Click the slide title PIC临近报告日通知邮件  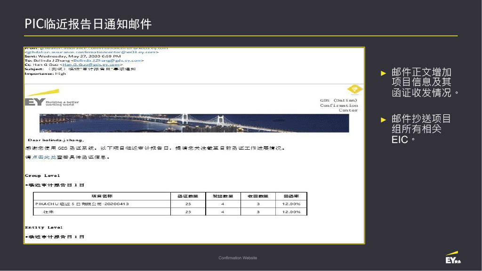coord(88,24)
